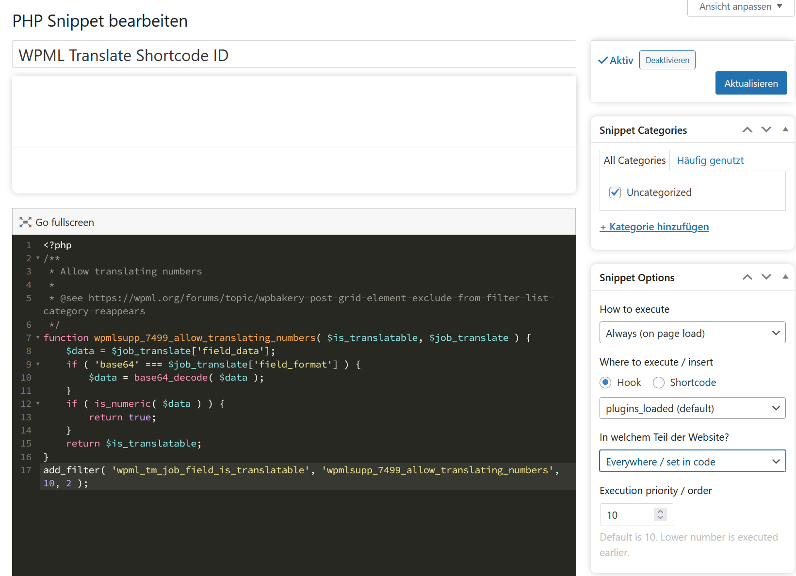Click the add_filter line 17
Image resolution: width=796 pixels, height=576 pixels.
[x=301, y=477]
